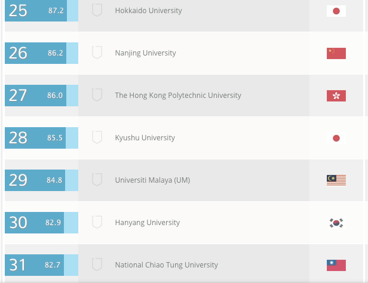Click shield icon beside National Chiao Tung University
368x283 pixels.
tap(97, 264)
